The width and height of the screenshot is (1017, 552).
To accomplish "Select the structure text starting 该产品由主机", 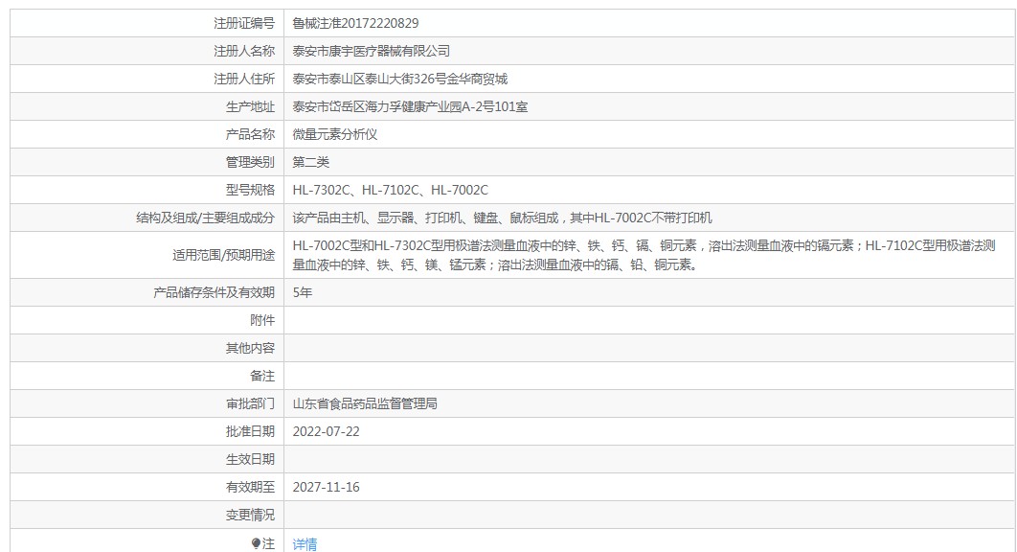I will (x=502, y=218).
